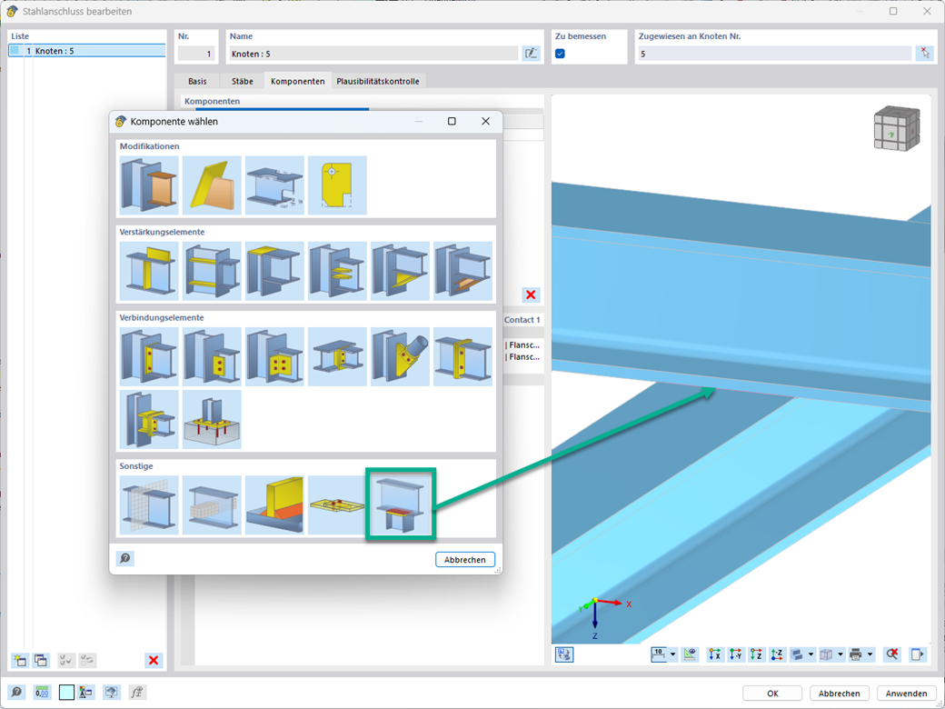Select the vertical stiffener reinforcement component
The image size is (945, 709).
(149, 271)
